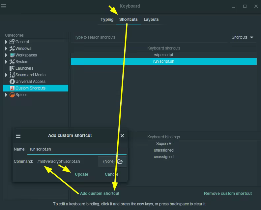Select the wipe script shortcut

(164, 55)
